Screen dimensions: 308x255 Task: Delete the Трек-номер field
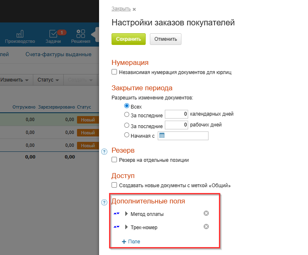206,227
